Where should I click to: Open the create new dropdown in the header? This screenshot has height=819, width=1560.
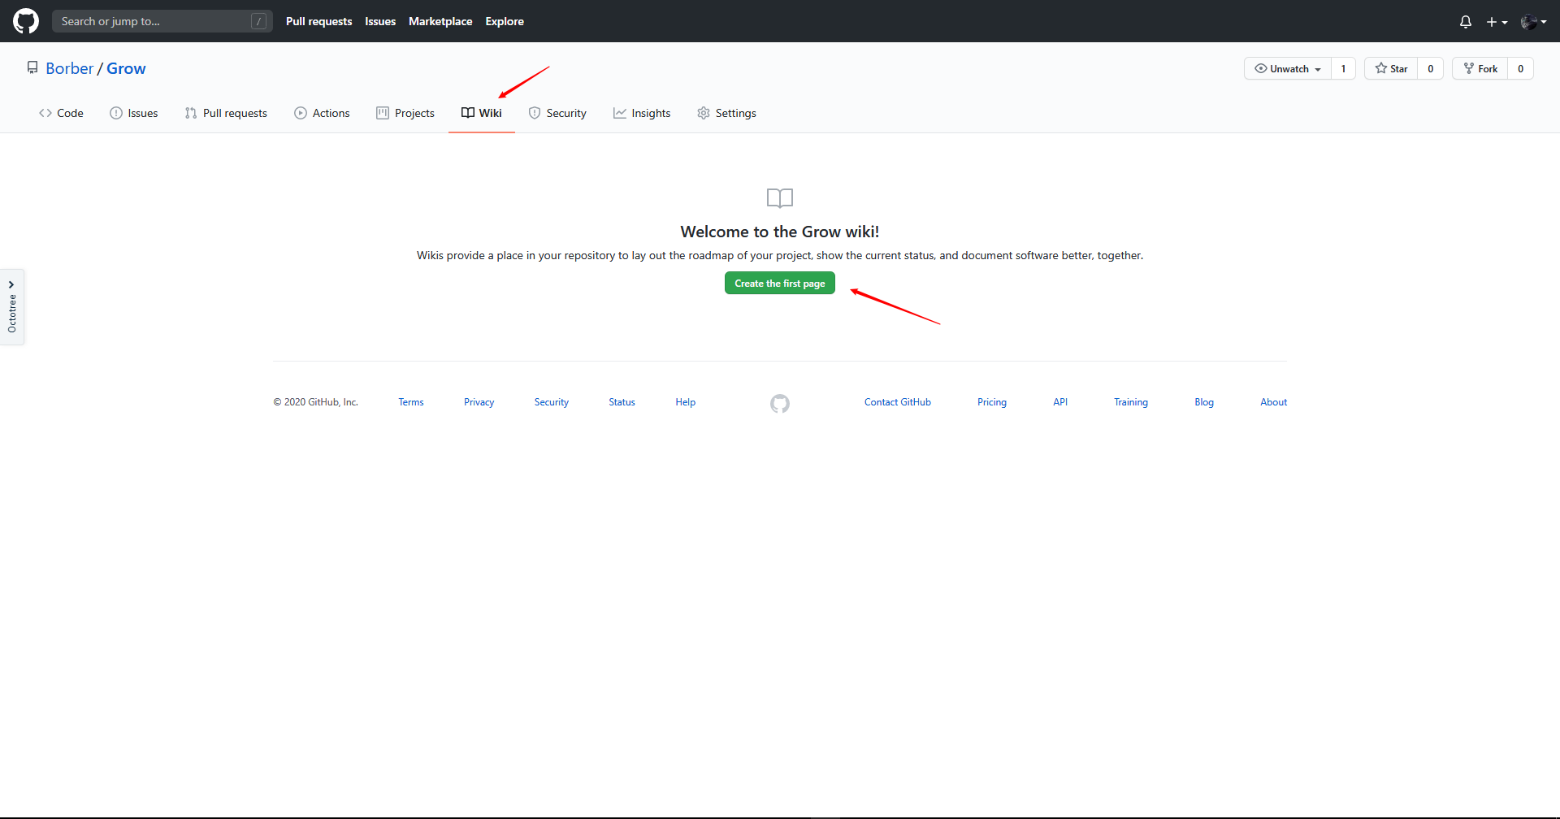[x=1496, y=21]
